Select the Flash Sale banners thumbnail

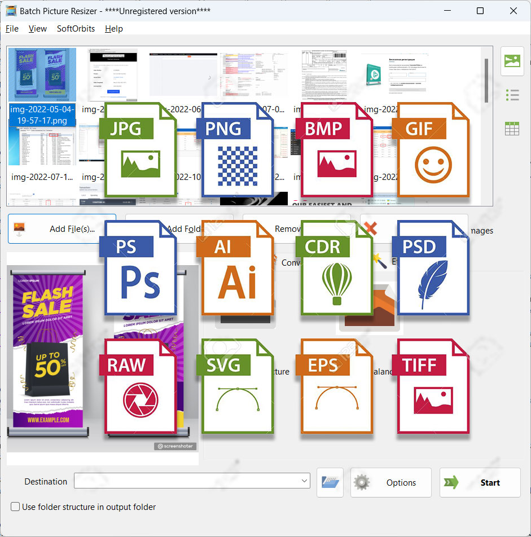click(42, 74)
